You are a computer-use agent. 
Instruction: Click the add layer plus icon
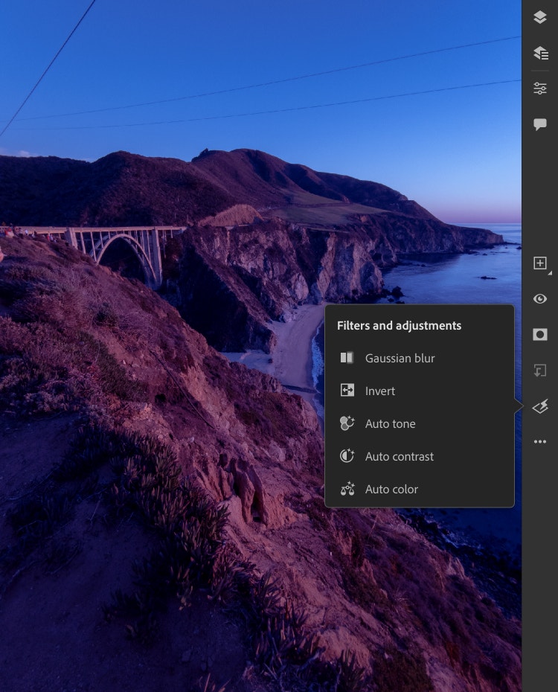tap(540, 263)
